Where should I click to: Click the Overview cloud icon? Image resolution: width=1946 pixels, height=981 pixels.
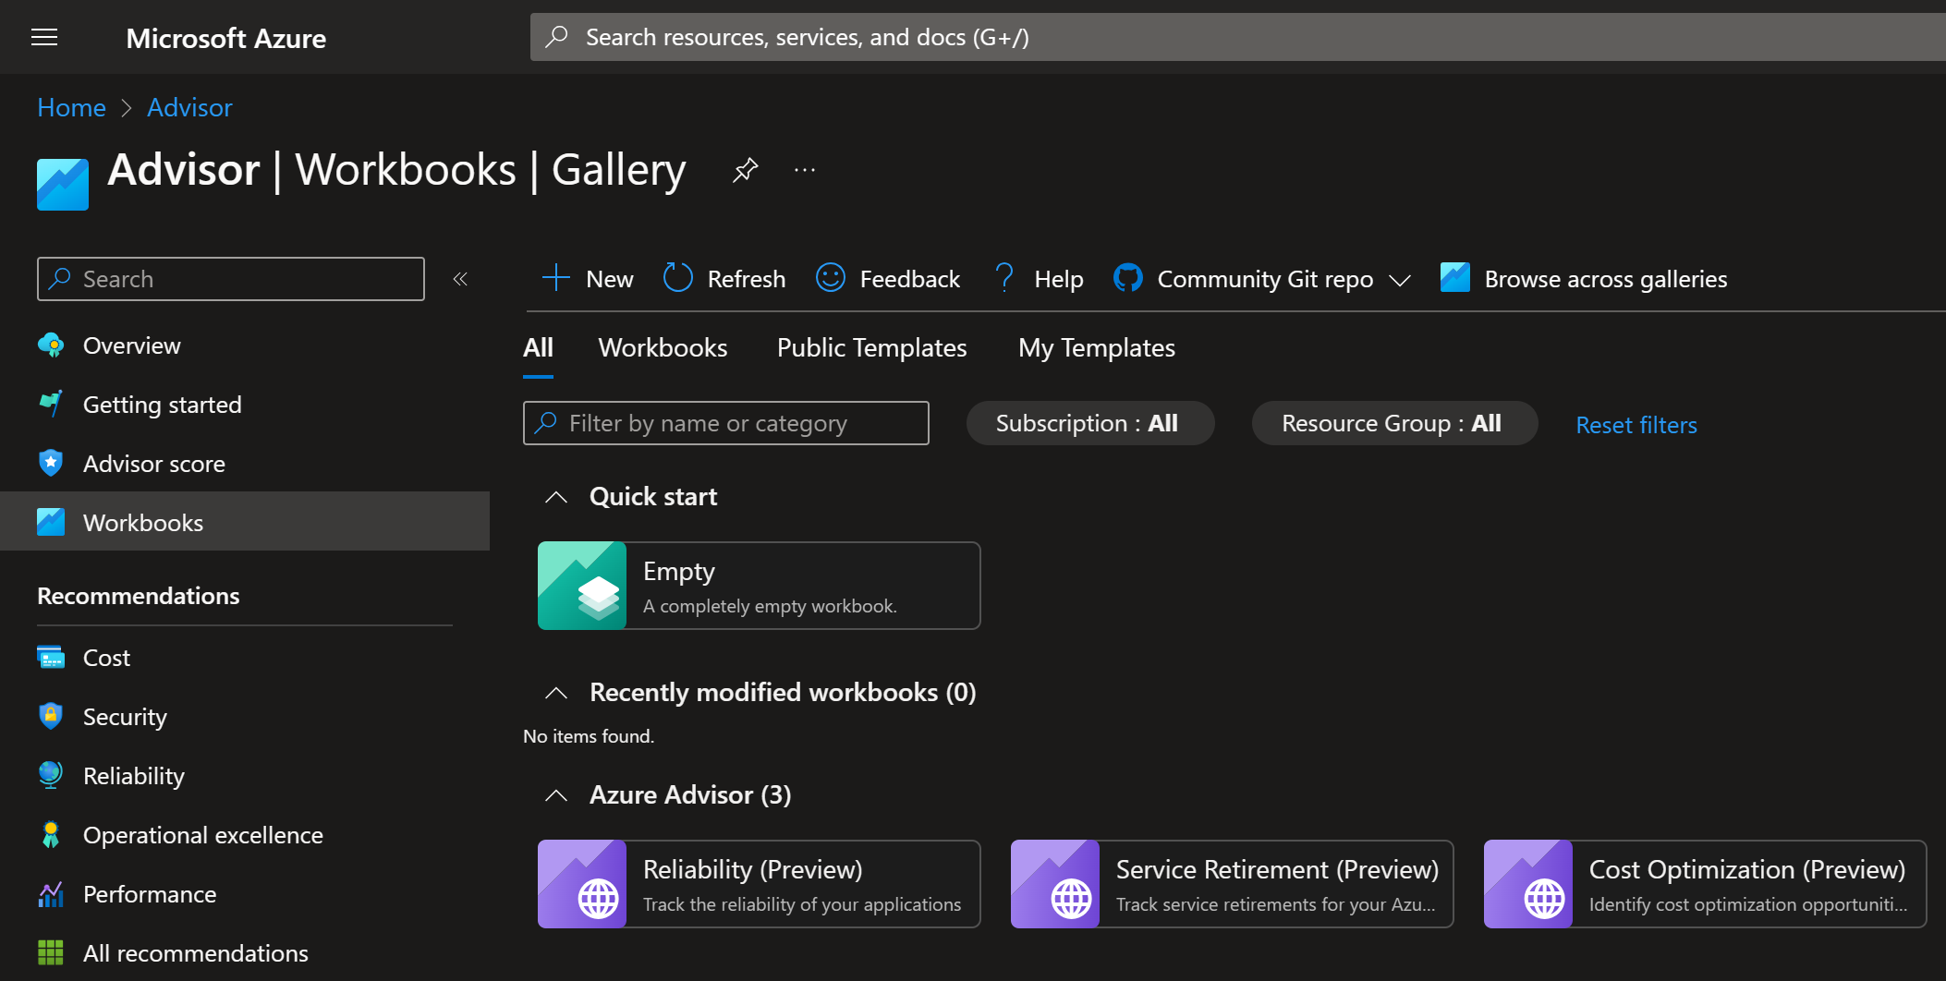(51, 345)
